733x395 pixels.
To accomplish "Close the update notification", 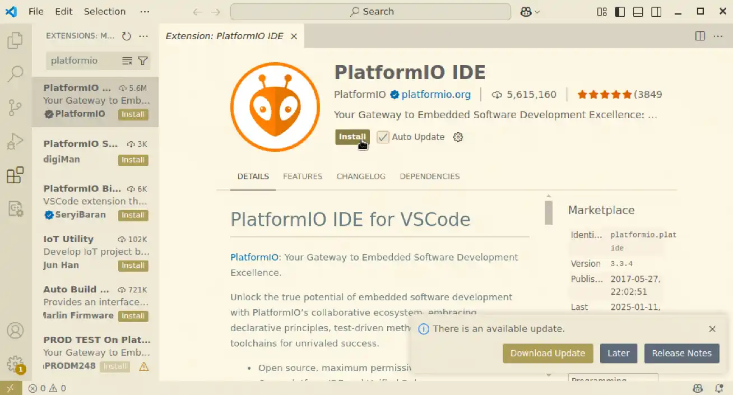I will (712, 329).
